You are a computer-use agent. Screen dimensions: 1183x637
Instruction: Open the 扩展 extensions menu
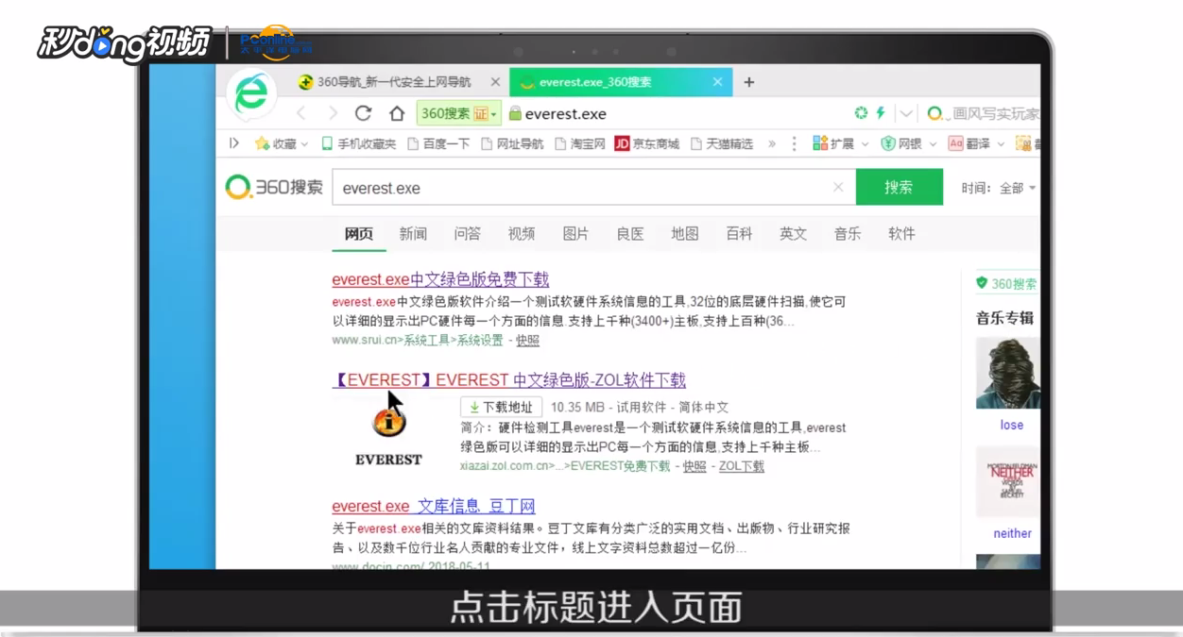tap(840, 143)
